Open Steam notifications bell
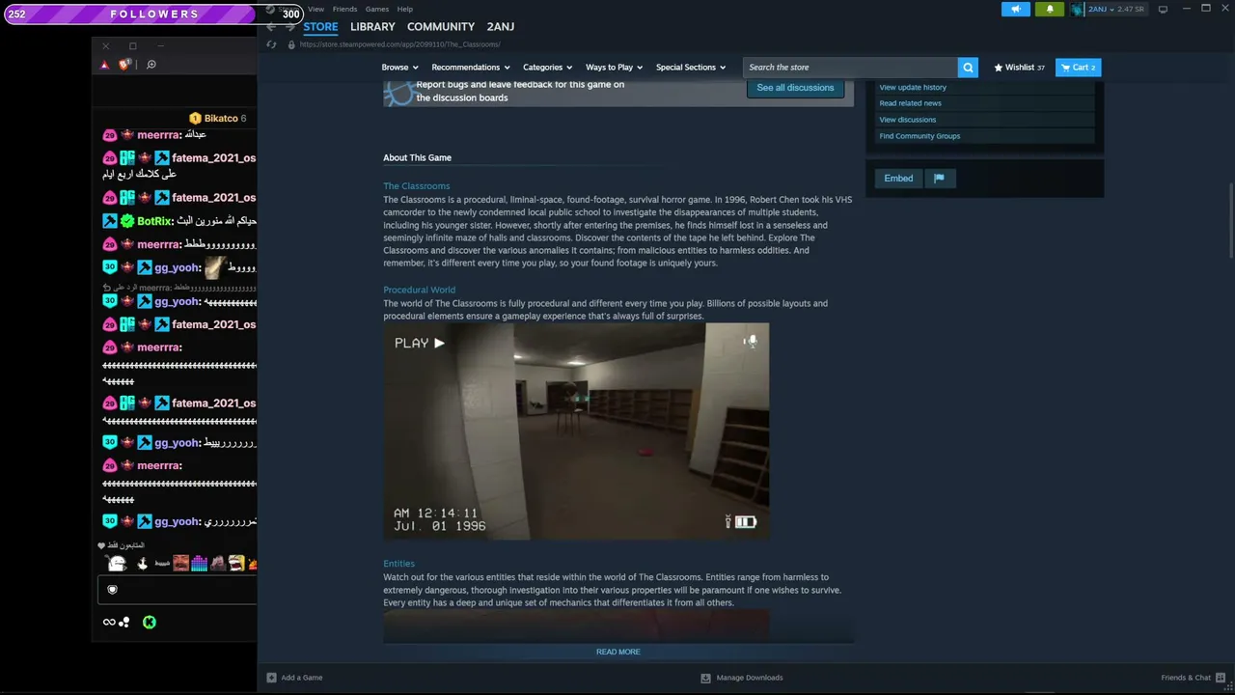Image resolution: width=1235 pixels, height=695 pixels. point(1050,9)
